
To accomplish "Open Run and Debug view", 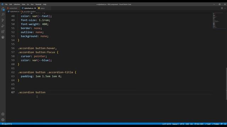I will tap(3, 26).
